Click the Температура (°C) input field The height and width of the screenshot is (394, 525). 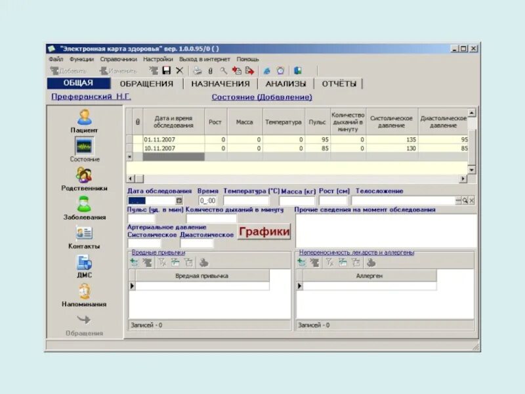[246, 201]
